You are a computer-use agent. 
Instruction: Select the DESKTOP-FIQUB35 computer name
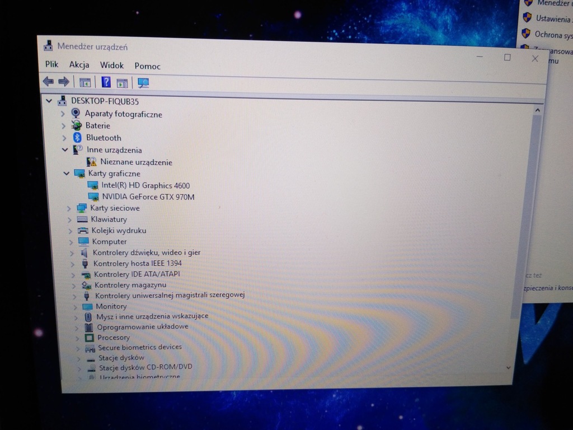click(x=105, y=101)
